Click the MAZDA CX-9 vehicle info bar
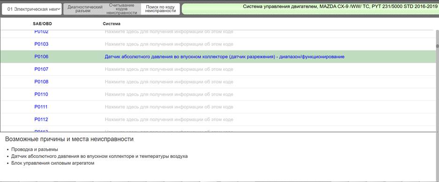This screenshot has height=182, width=439. click(x=310, y=9)
